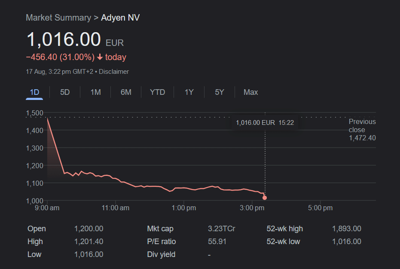The height and width of the screenshot is (269, 400).
Task: Click the Open value 1,200.00
Action: [x=89, y=229]
